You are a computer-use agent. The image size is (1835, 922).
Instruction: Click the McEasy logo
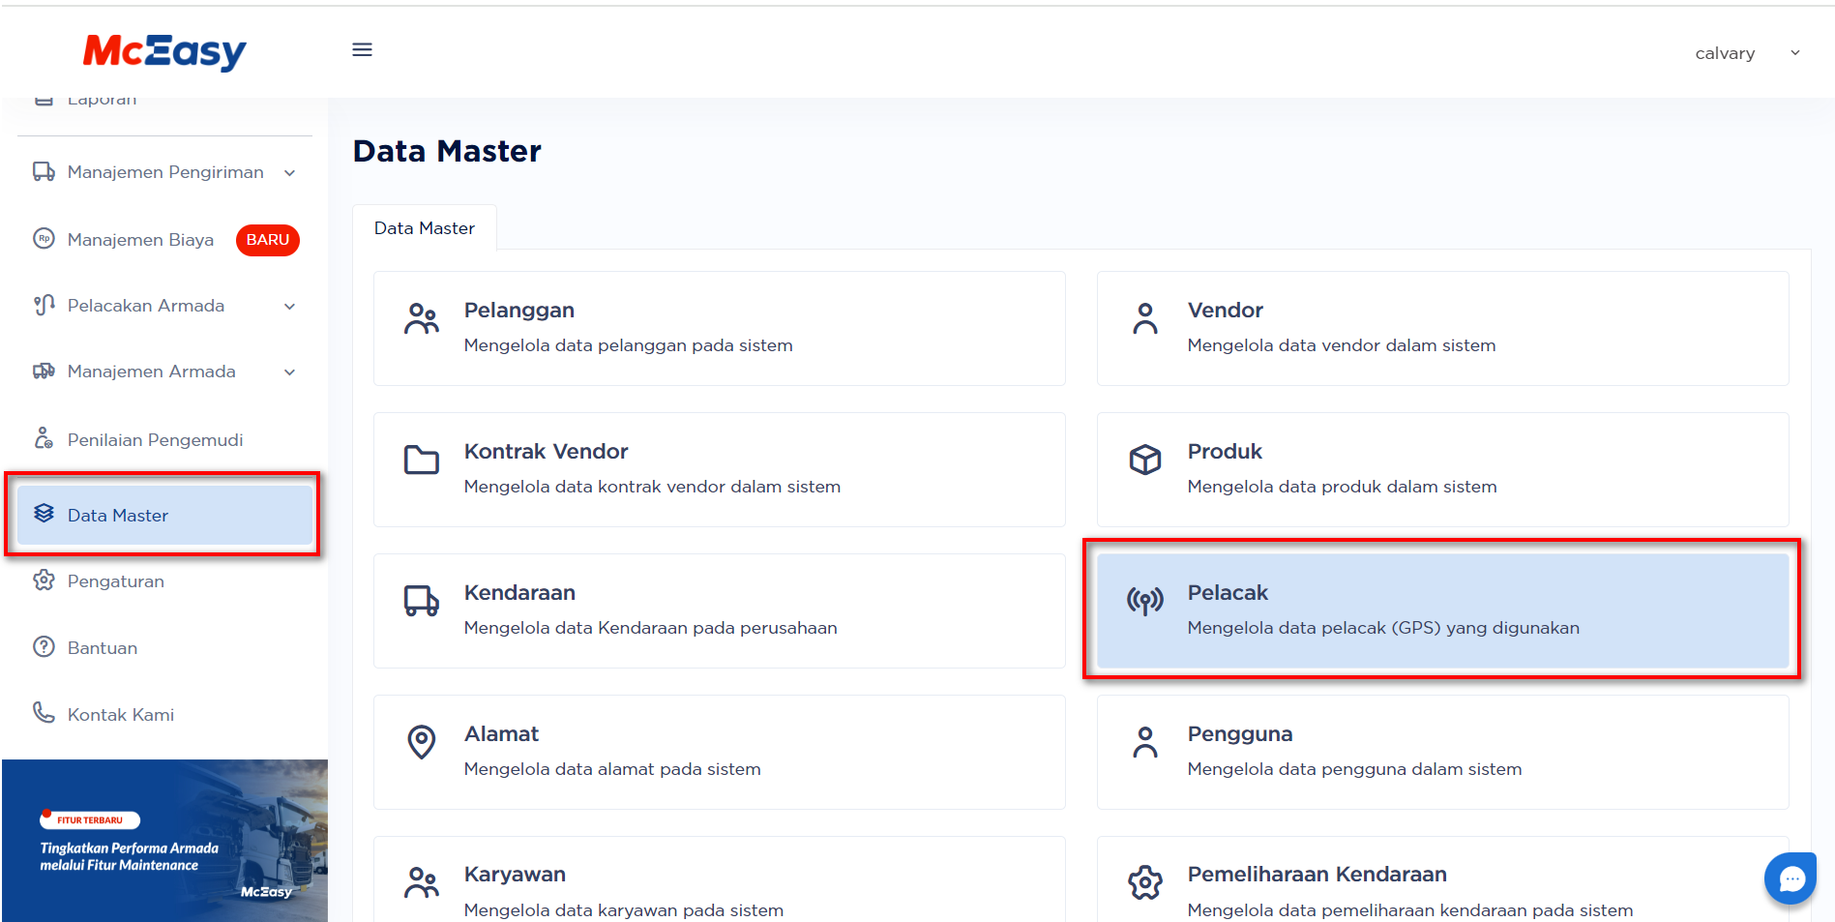point(164,51)
